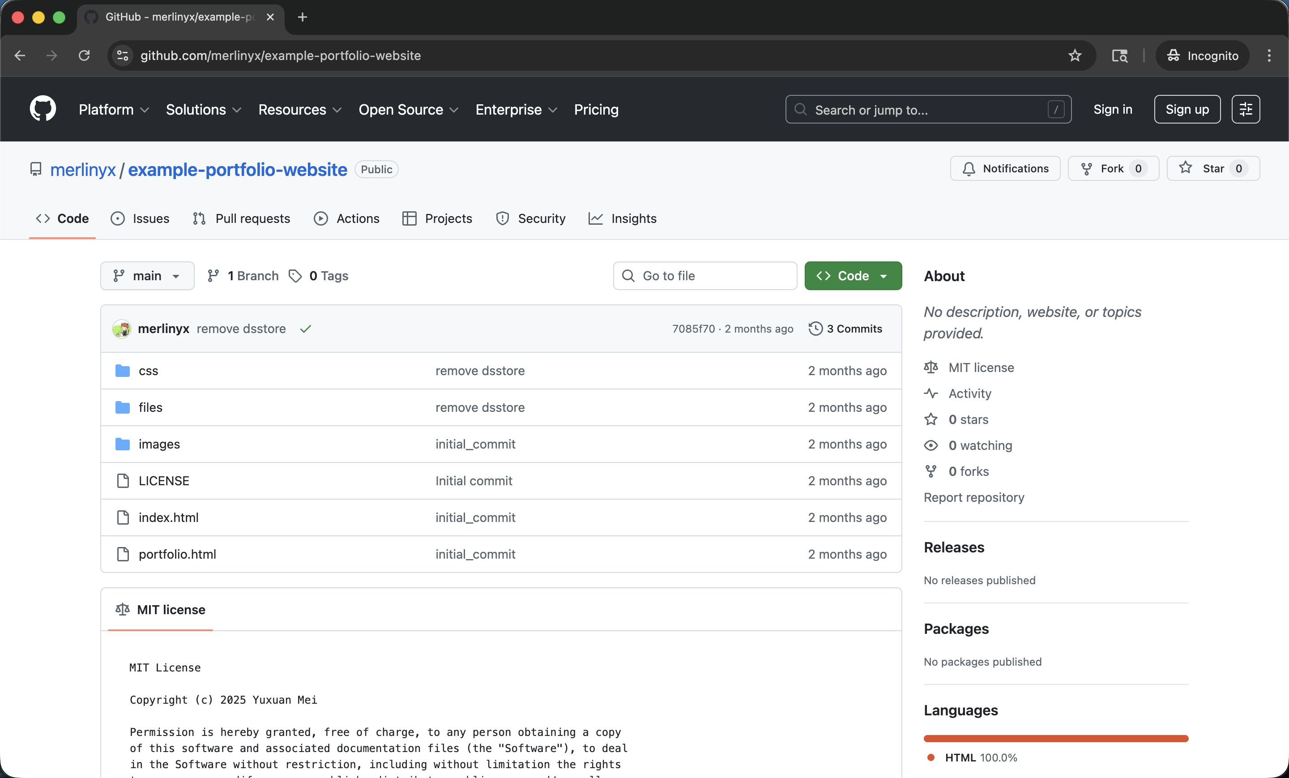Click the 0 Tags tag icon
Screen dimensions: 1289x778
(x=295, y=276)
